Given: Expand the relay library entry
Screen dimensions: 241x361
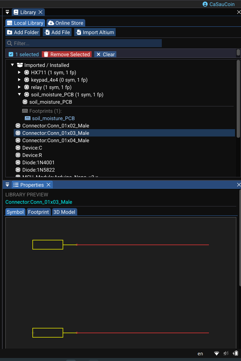Looking at the screenshot, I should click(19, 87).
